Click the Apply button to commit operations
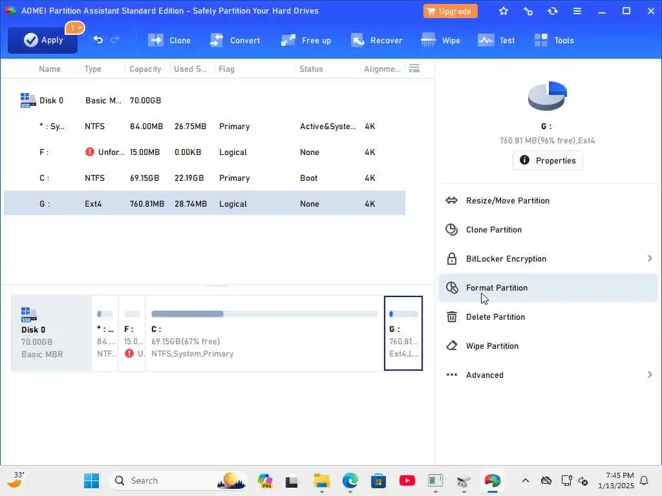 point(43,40)
